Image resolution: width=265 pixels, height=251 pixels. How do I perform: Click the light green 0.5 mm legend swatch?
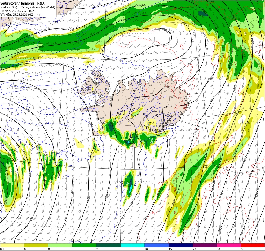point(60,245)
